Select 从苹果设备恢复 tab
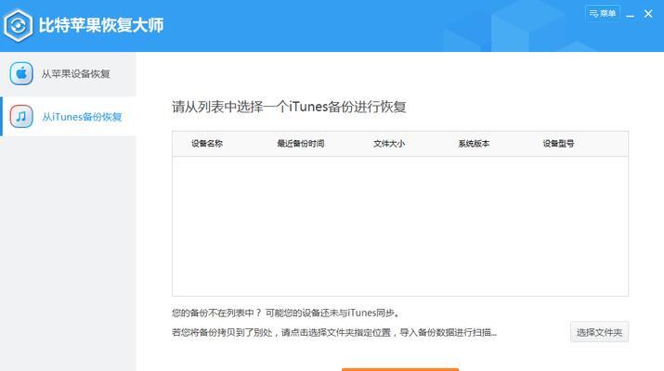Viewport: 664px width, 371px height. point(68,74)
